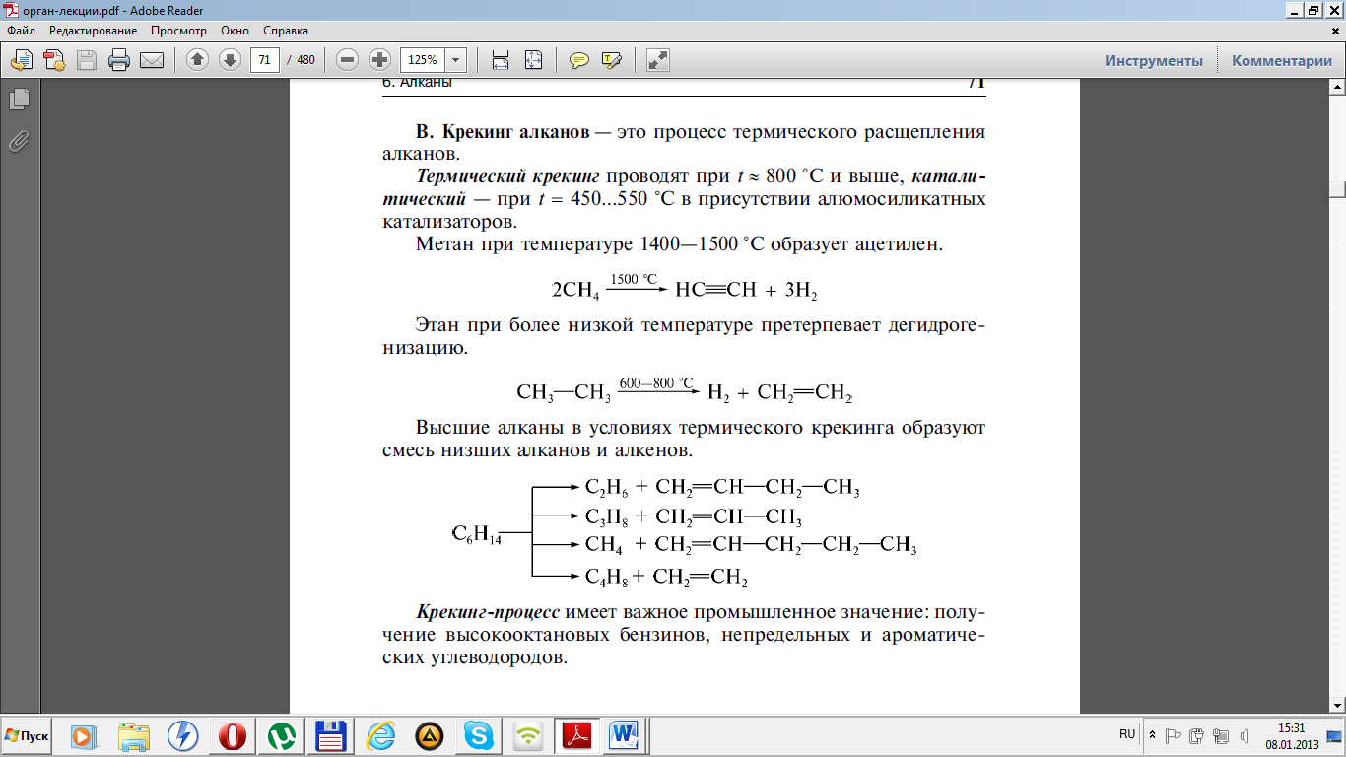Click the network tray icon
This screenshot has height=757, width=1346.
1221,735
